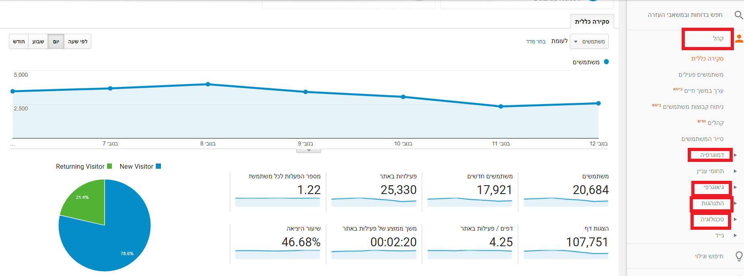Click the תחומי עניין sidebar item
The width and height of the screenshot is (744, 276).
(710, 171)
